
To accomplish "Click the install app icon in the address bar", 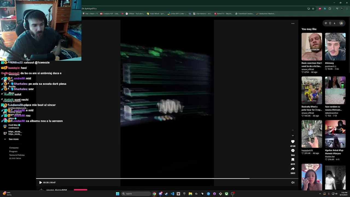I will [x=308, y=8].
